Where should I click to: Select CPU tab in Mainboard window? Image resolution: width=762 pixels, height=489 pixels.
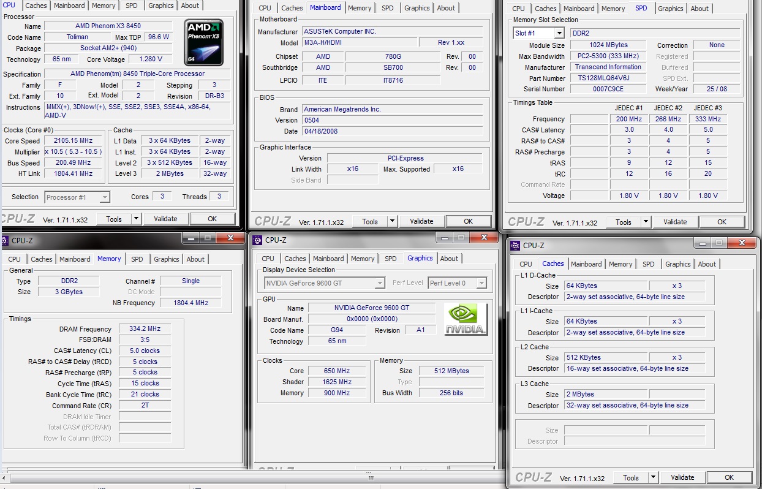(265, 8)
